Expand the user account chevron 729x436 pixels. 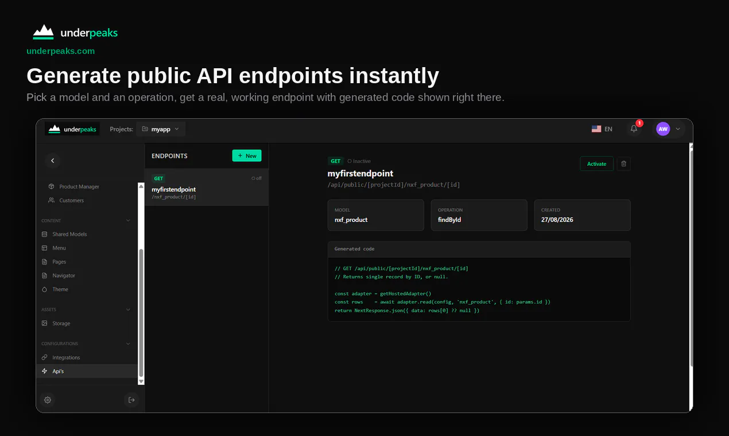[678, 129]
